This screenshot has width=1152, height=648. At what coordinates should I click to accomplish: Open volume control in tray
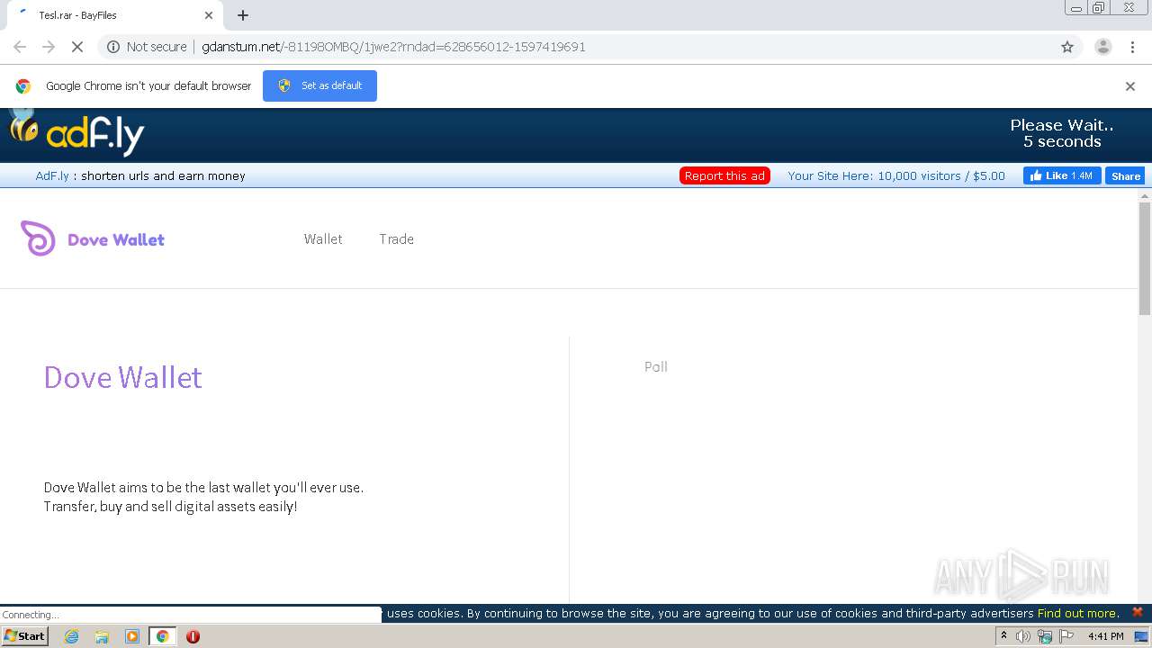pos(1023,636)
